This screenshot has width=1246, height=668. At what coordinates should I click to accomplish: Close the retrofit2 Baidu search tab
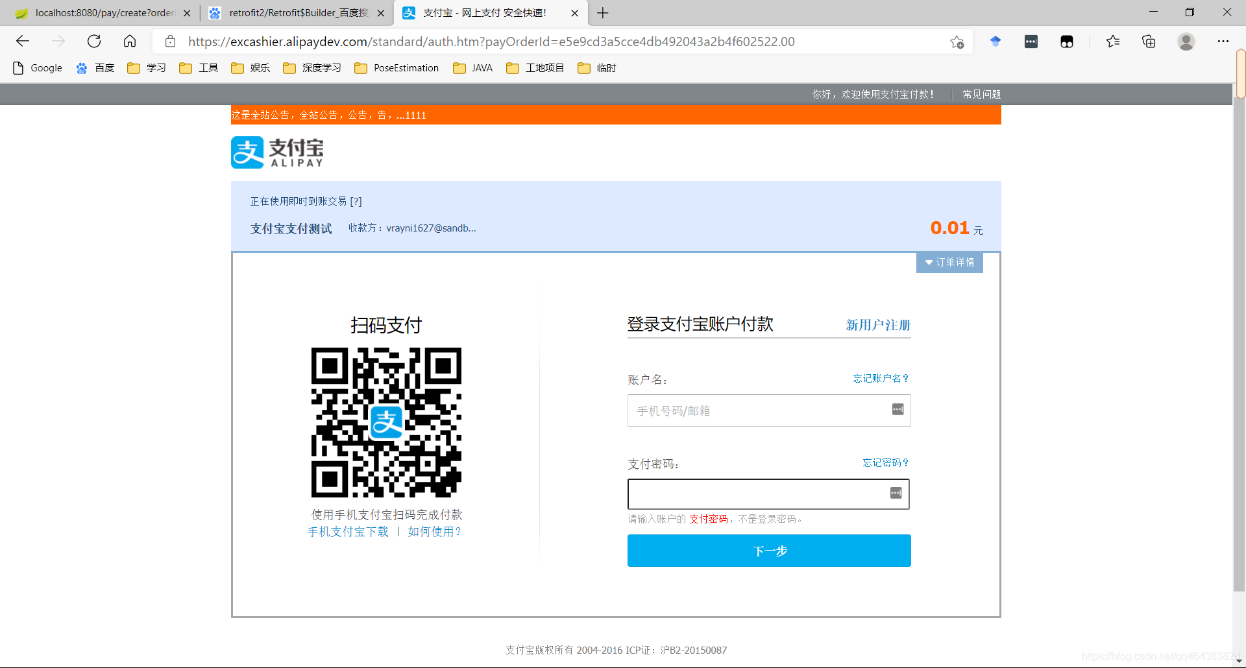coord(381,13)
